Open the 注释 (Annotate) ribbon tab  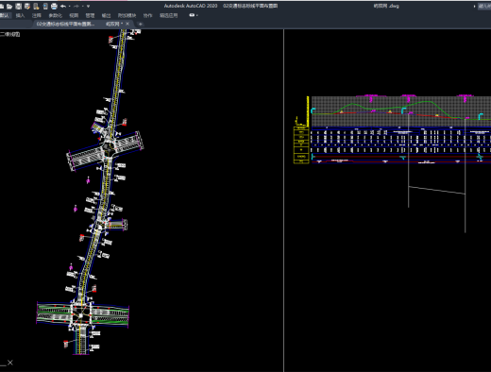tap(37, 15)
